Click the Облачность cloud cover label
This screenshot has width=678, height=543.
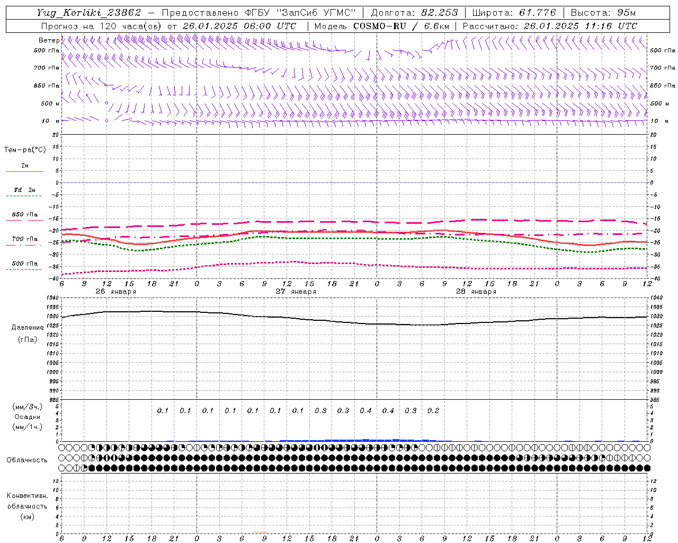coord(27,460)
